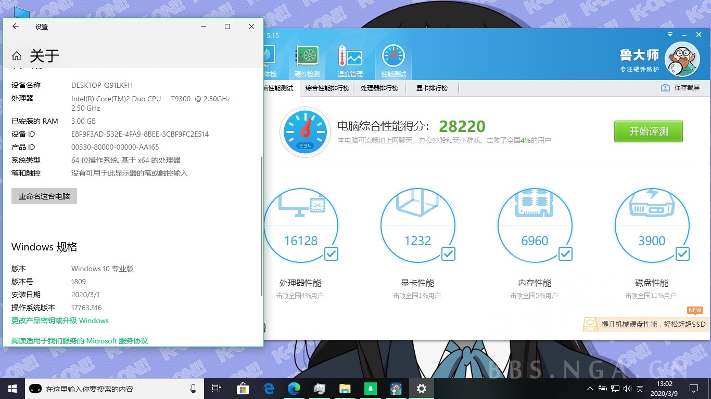Viewport: 711px width, 399px height.
Task: Click the Settings back arrow
Action: [16, 26]
